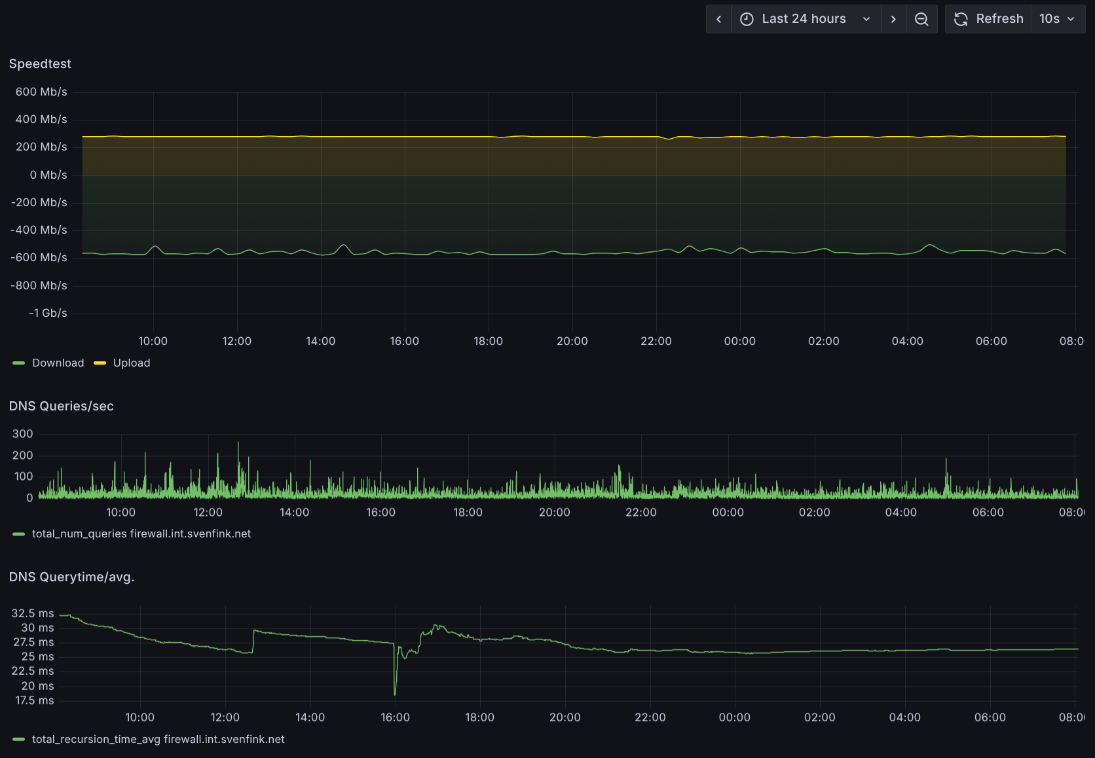Zoom out time range magnifier icon
The image size is (1095, 758).
[921, 19]
